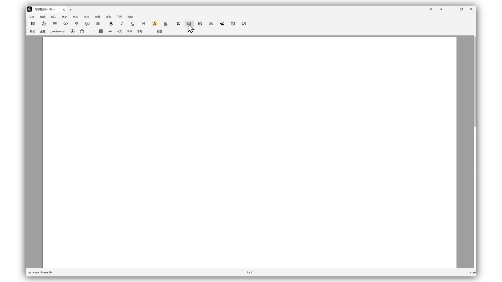
Task: Click the insert table icon
Action: click(189, 23)
